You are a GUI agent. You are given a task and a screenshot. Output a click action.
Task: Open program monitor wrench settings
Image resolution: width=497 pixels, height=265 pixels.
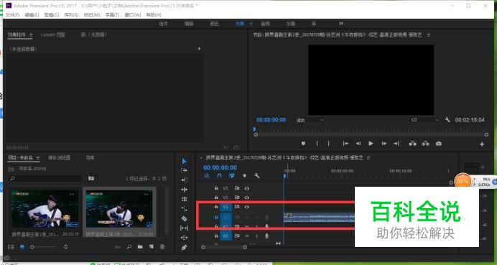pos(447,120)
